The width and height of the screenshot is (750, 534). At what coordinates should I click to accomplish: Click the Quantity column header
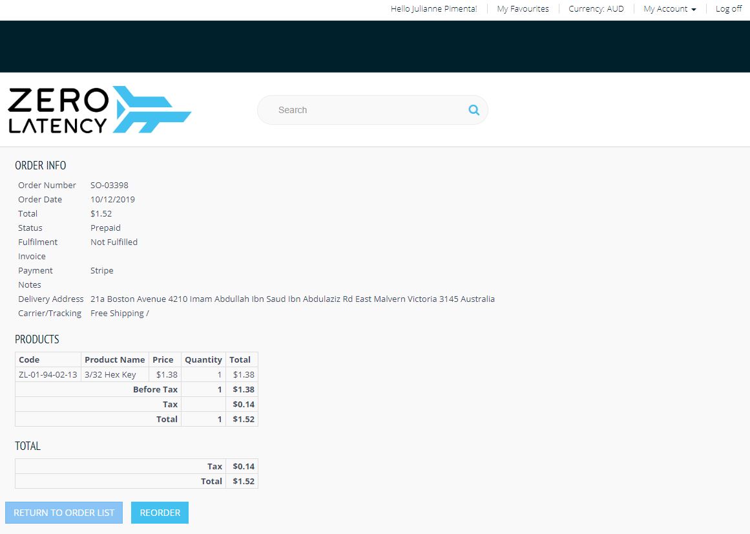click(203, 360)
